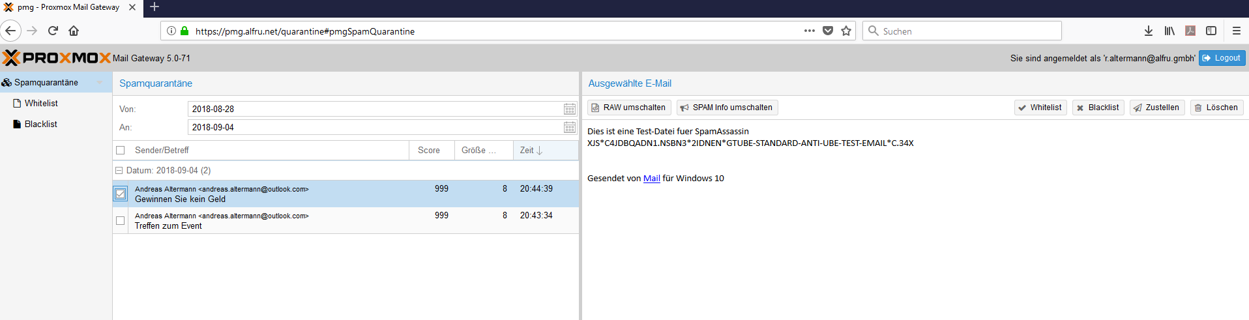Open Firefox downloads arrow icon
The width and height of the screenshot is (1249, 320).
tap(1149, 31)
